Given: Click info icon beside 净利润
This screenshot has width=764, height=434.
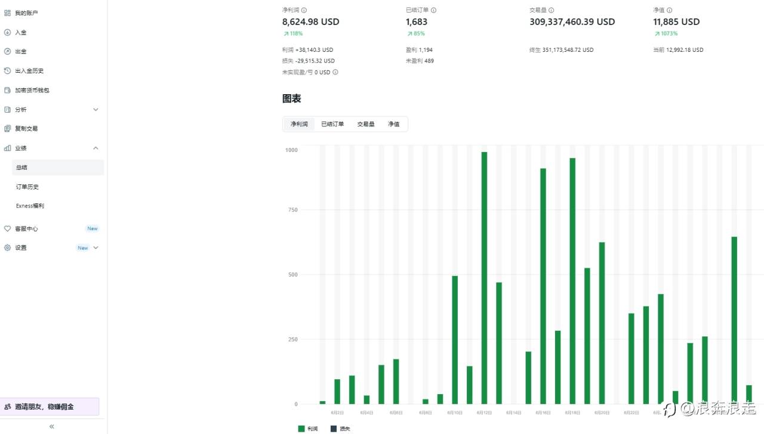Looking at the screenshot, I should (304, 10).
